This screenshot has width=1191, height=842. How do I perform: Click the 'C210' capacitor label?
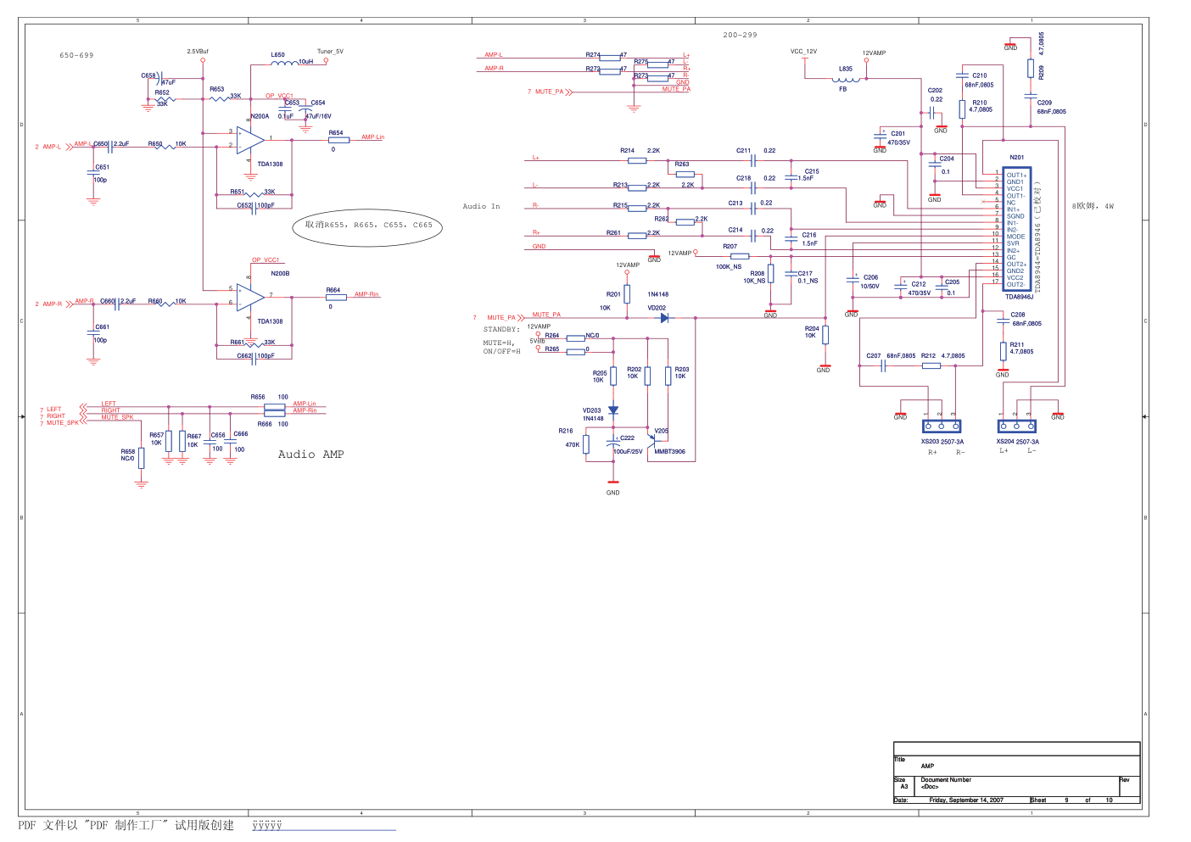tap(980, 75)
